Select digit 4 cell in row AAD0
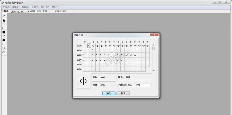 tap(102, 60)
